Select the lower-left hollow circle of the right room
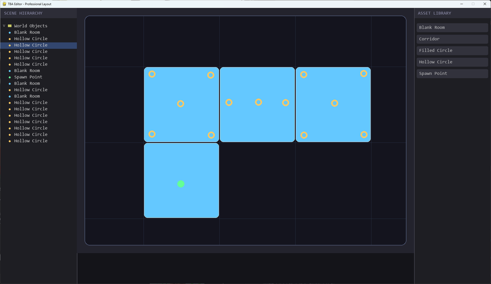 (x=304, y=135)
